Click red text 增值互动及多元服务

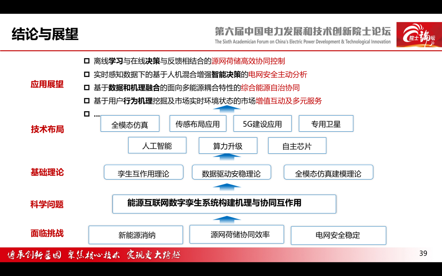click(289, 101)
